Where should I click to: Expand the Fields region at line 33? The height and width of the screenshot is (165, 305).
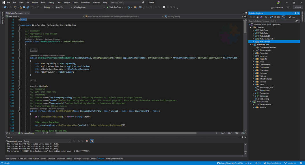pos(19,50)
